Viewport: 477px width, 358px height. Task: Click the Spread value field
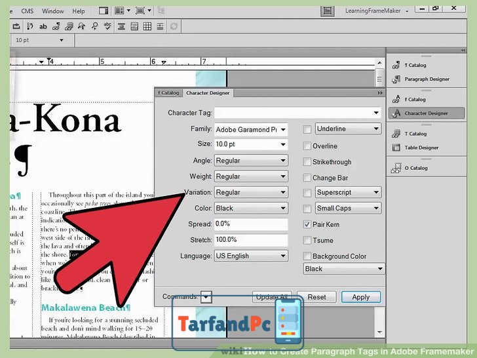click(251, 224)
